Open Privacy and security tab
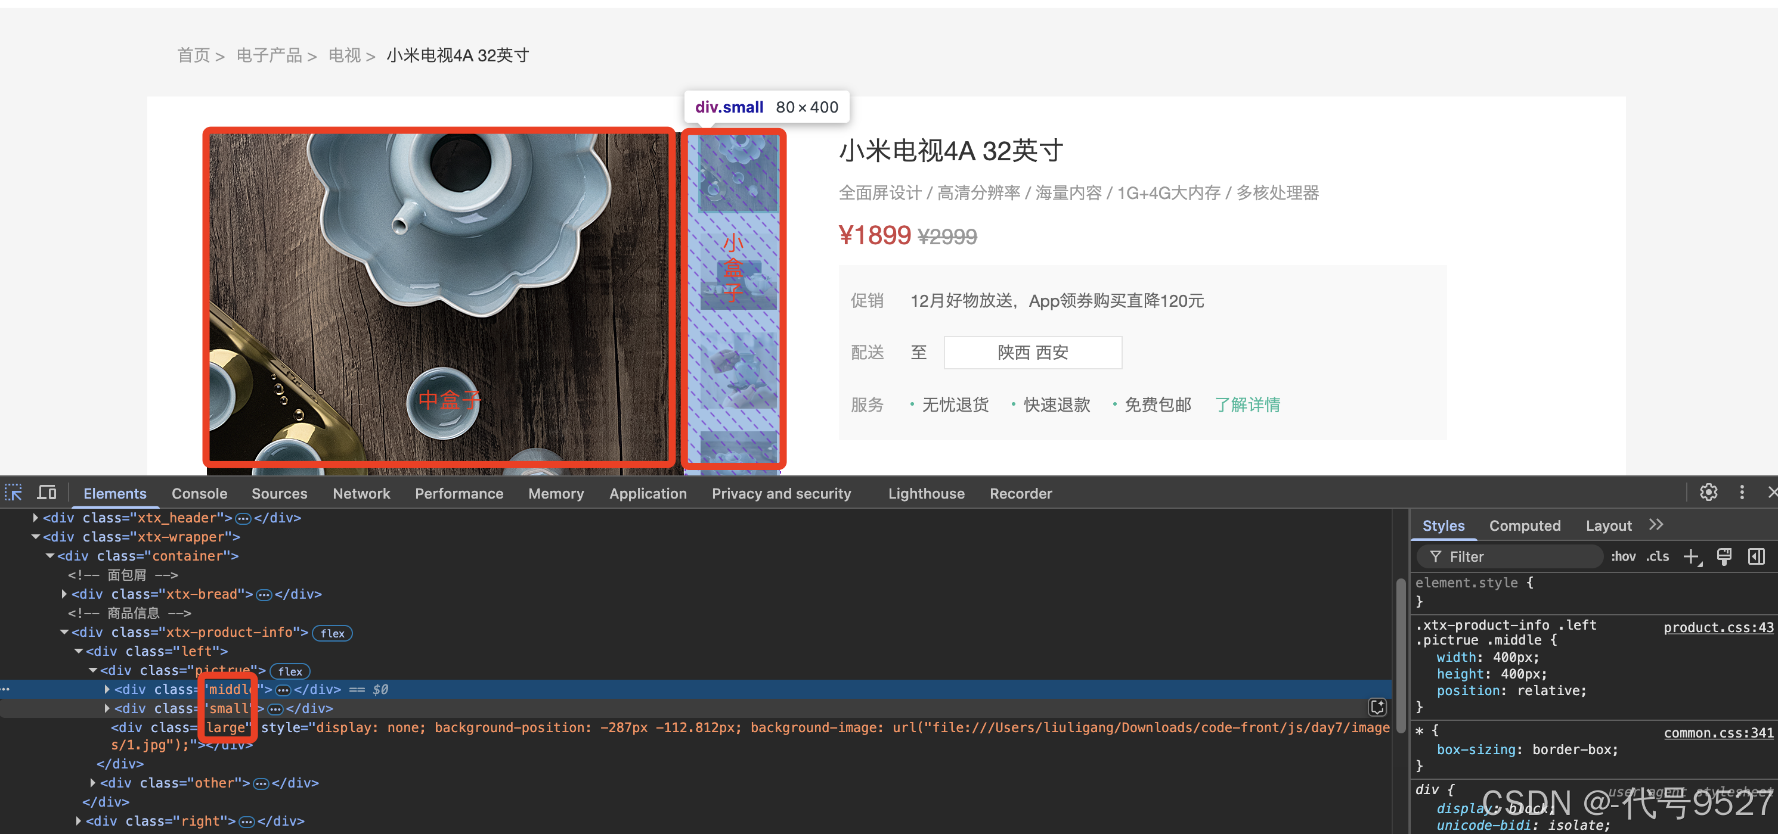This screenshot has height=834, width=1778. coord(781,494)
